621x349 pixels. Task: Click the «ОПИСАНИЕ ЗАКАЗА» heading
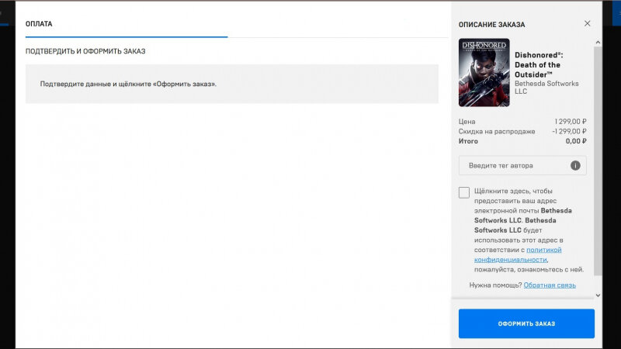coord(491,25)
